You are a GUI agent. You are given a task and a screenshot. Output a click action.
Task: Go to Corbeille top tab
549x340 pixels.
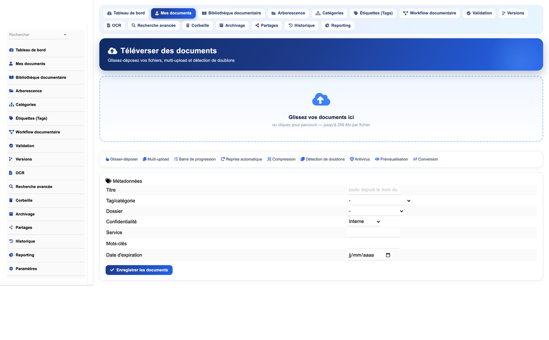click(x=198, y=26)
